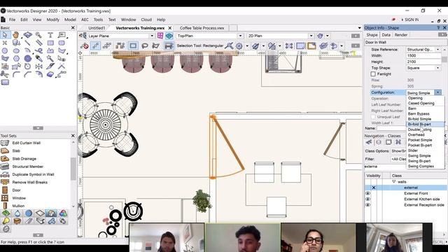Image resolution: width=448 pixels, height=252 pixels.
Task: Open the Modify menu
Action: click(x=53, y=20)
